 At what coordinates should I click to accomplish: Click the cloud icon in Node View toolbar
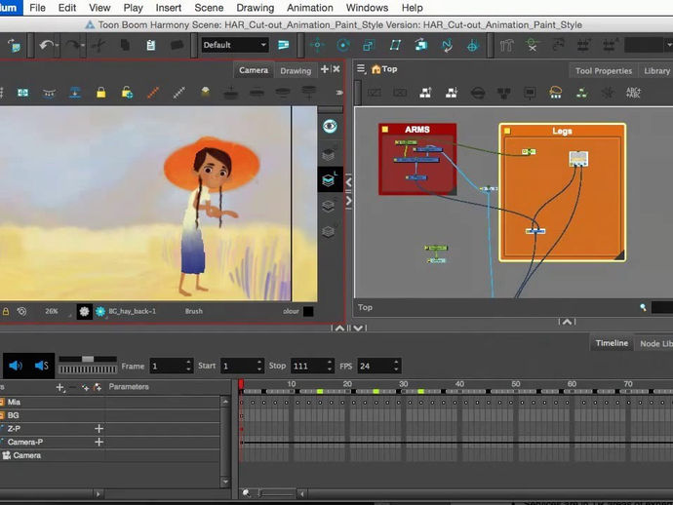pos(556,92)
